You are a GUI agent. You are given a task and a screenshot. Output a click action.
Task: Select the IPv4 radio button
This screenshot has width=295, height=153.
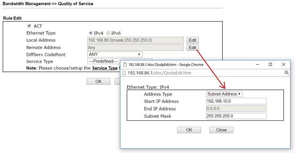(90, 33)
